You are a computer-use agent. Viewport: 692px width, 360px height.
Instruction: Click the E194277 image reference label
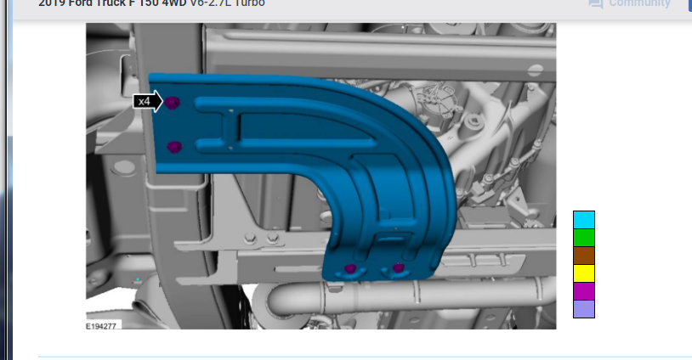click(x=101, y=326)
